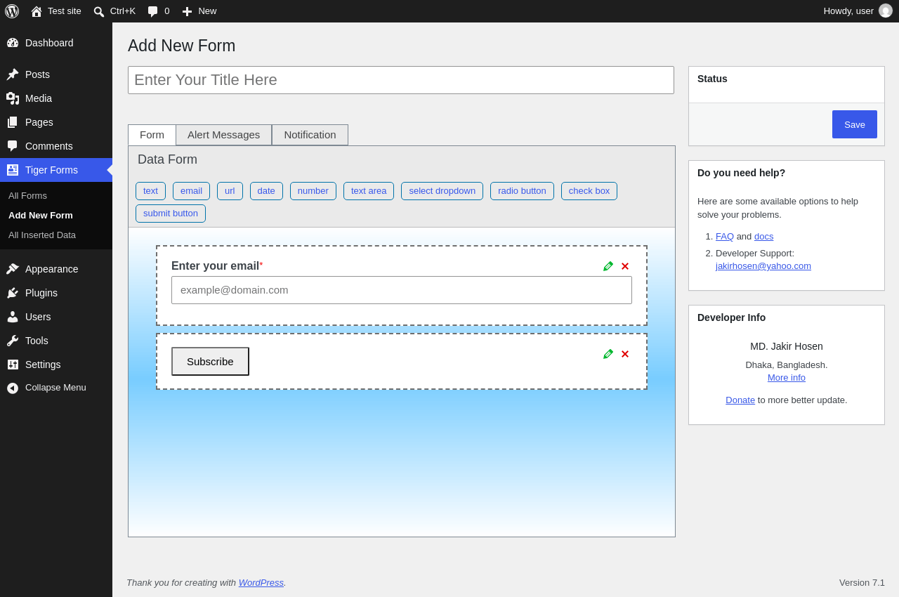899x597 pixels.
Task: Click the blue Save button
Action: tap(855, 124)
